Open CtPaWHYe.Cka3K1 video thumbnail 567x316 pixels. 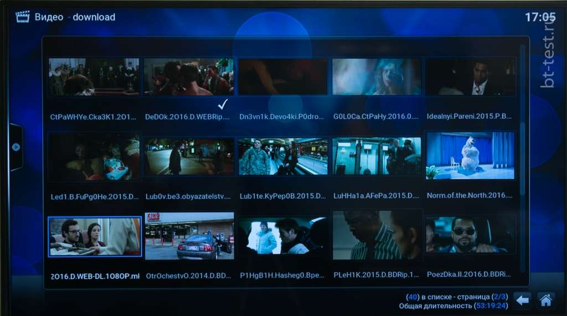point(94,76)
